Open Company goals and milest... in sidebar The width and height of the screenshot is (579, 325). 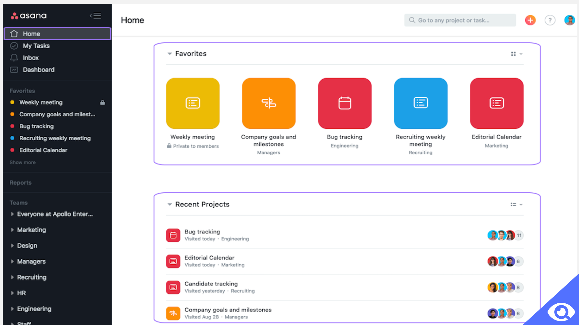click(x=57, y=114)
